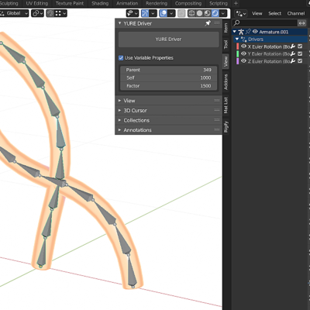Image resolution: width=310 pixels, height=310 pixels.
Task: Open the Item sidebar tab
Action: tap(226, 28)
